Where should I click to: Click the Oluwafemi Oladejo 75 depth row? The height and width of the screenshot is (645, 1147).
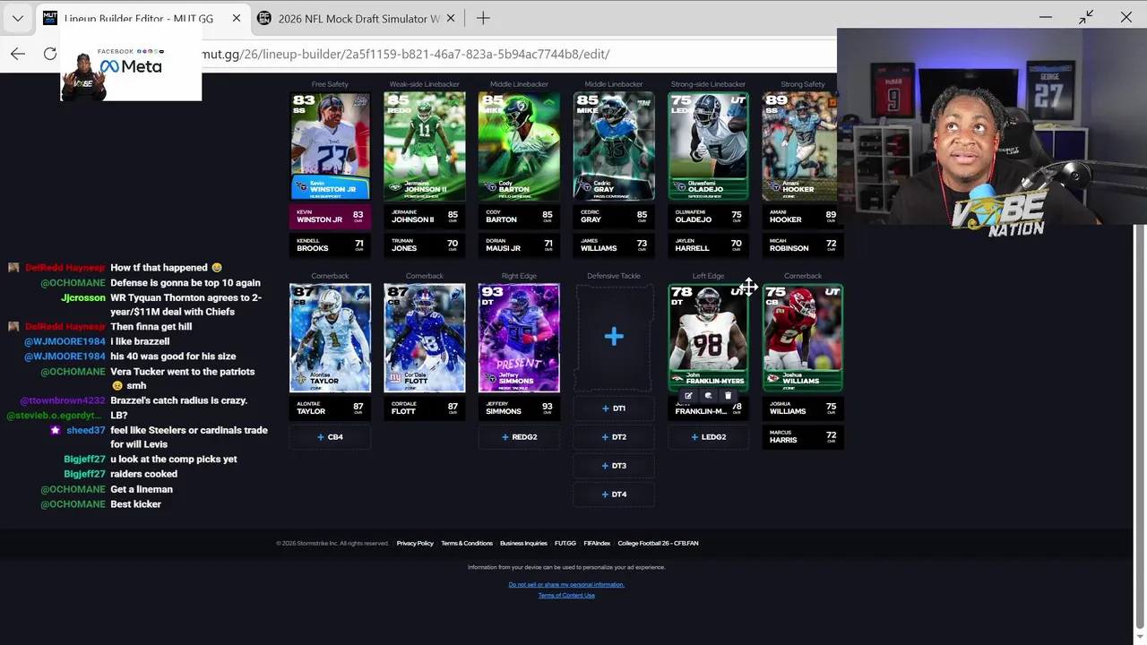point(708,216)
